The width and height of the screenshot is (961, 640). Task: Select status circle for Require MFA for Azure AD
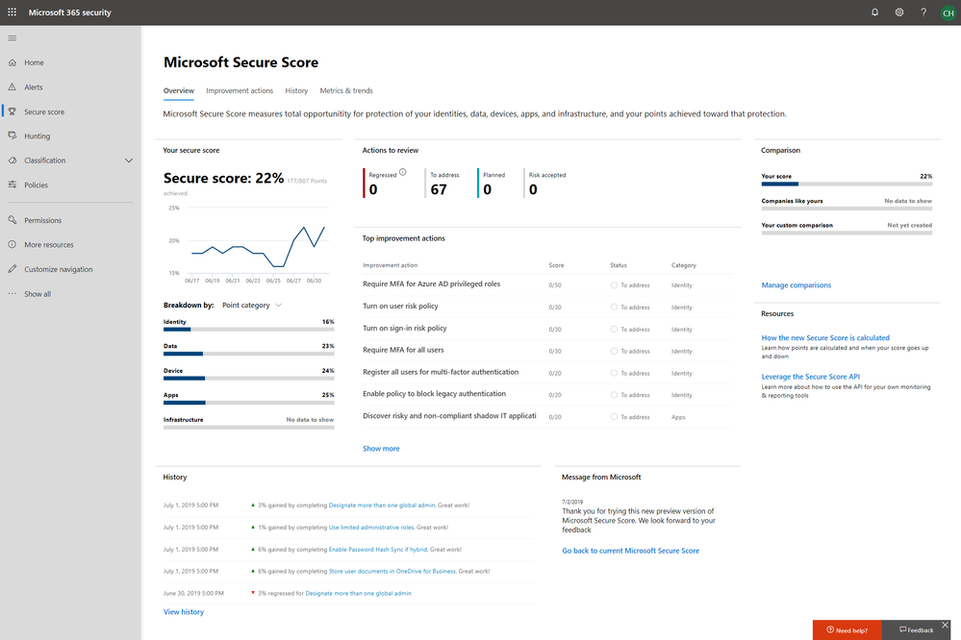point(614,284)
